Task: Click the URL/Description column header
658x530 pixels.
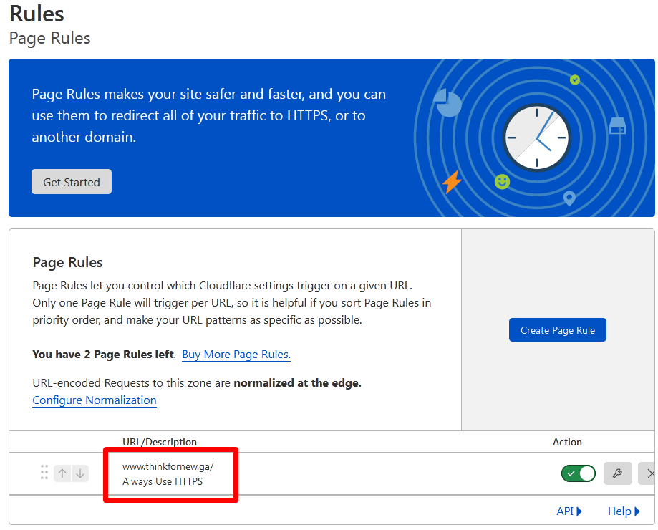Action: [x=160, y=442]
